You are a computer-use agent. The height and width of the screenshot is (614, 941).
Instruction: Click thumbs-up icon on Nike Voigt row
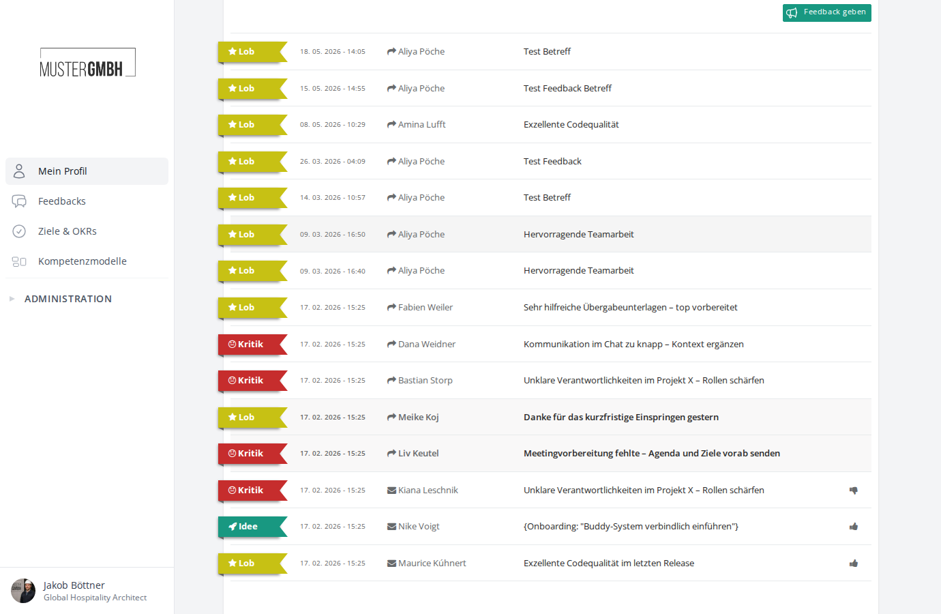tap(853, 527)
